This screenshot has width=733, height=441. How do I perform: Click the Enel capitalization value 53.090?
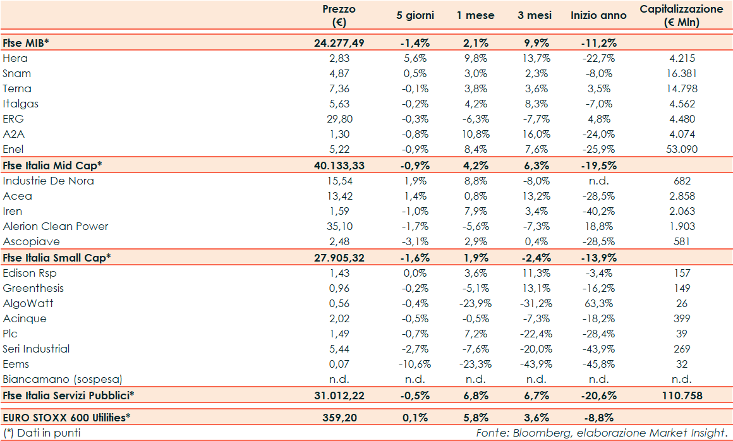coord(681,150)
